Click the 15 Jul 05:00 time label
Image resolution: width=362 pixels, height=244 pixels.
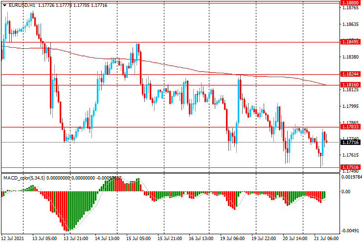138,238
